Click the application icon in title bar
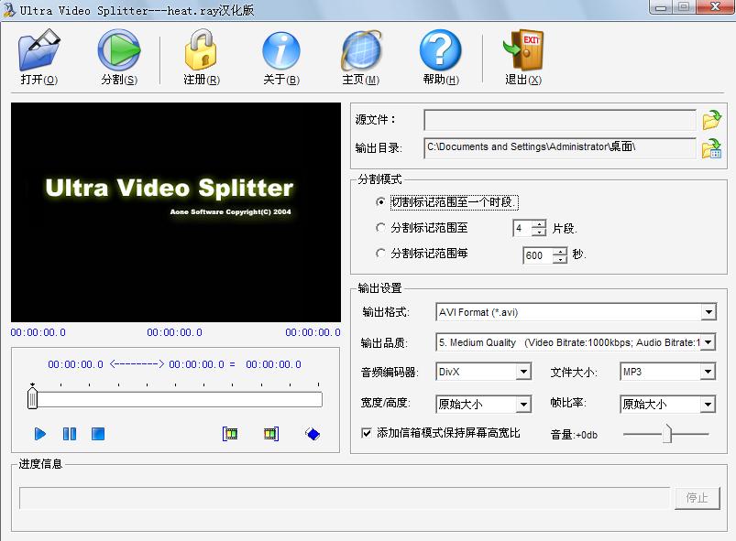This screenshot has width=736, height=541. [9, 9]
